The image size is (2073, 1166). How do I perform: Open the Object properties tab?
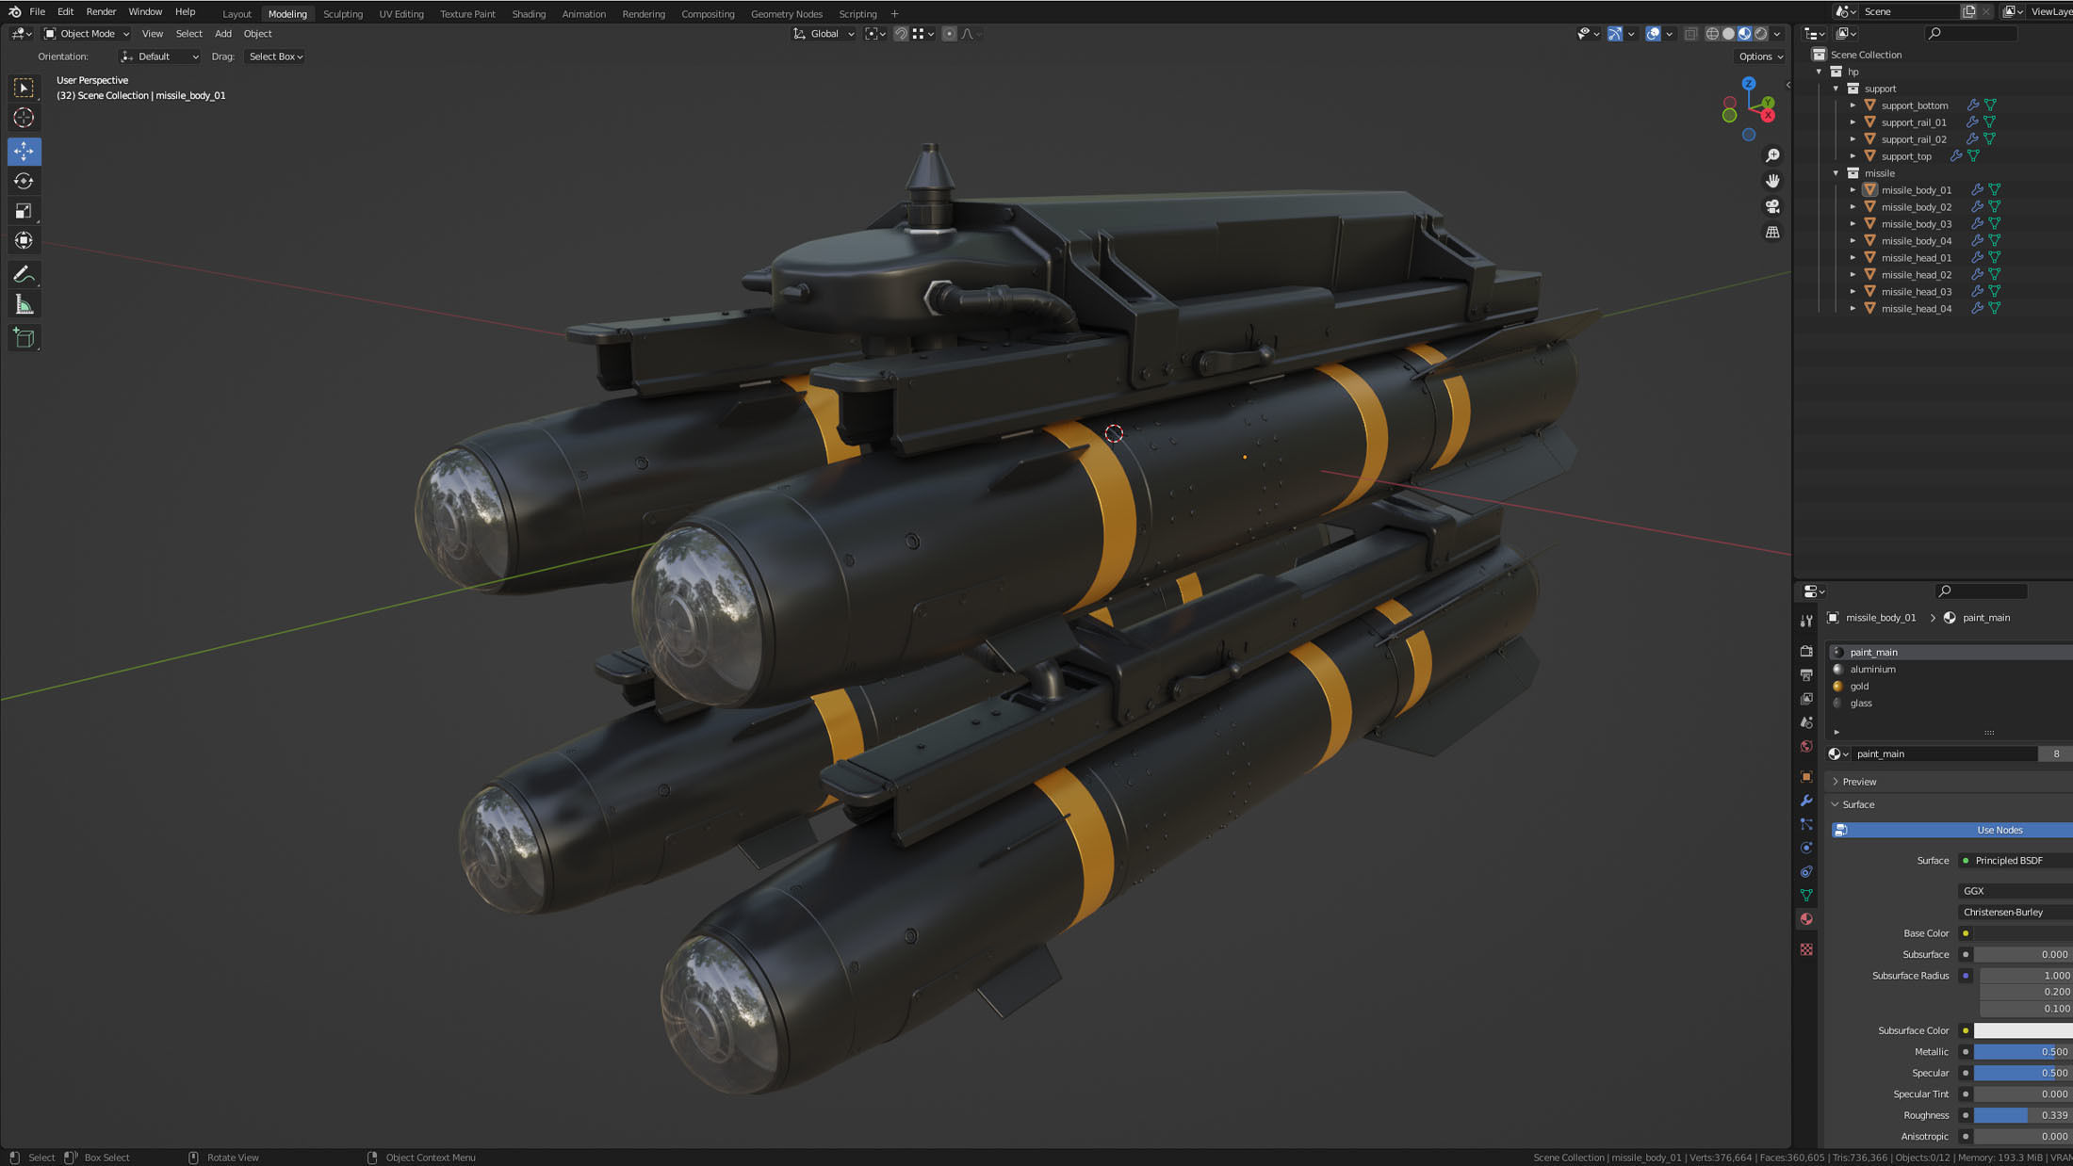click(x=1806, y=777)
